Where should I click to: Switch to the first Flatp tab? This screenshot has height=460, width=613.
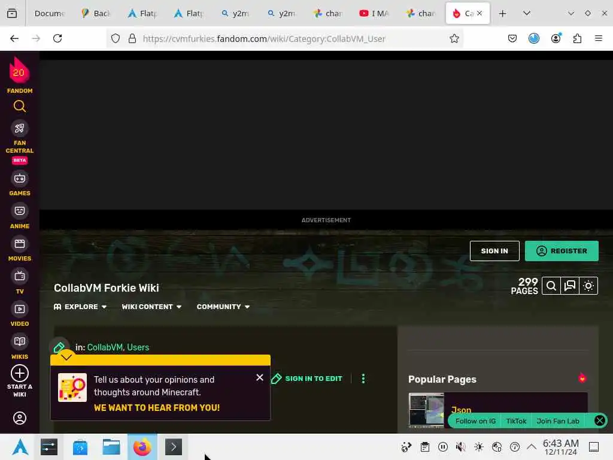[x=142, y=13]
